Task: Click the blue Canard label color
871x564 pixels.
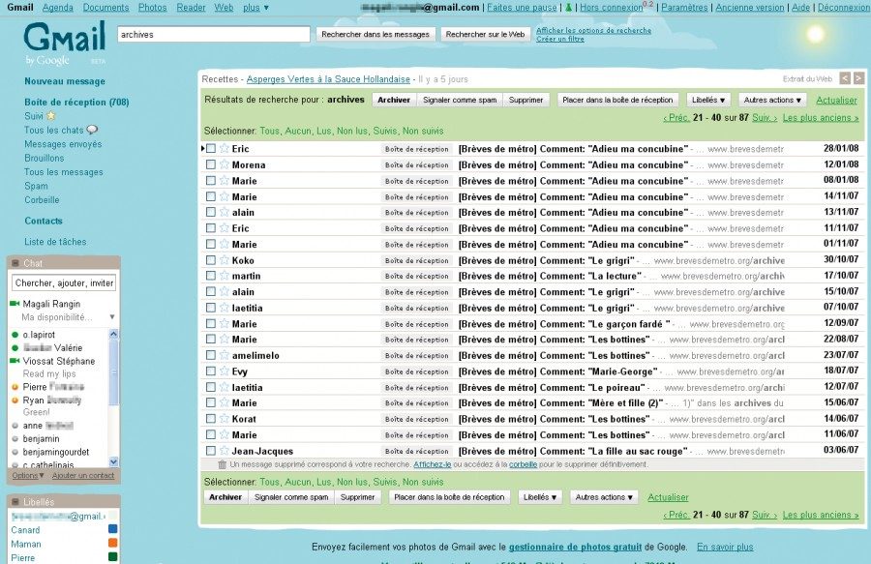Action: 113,529
